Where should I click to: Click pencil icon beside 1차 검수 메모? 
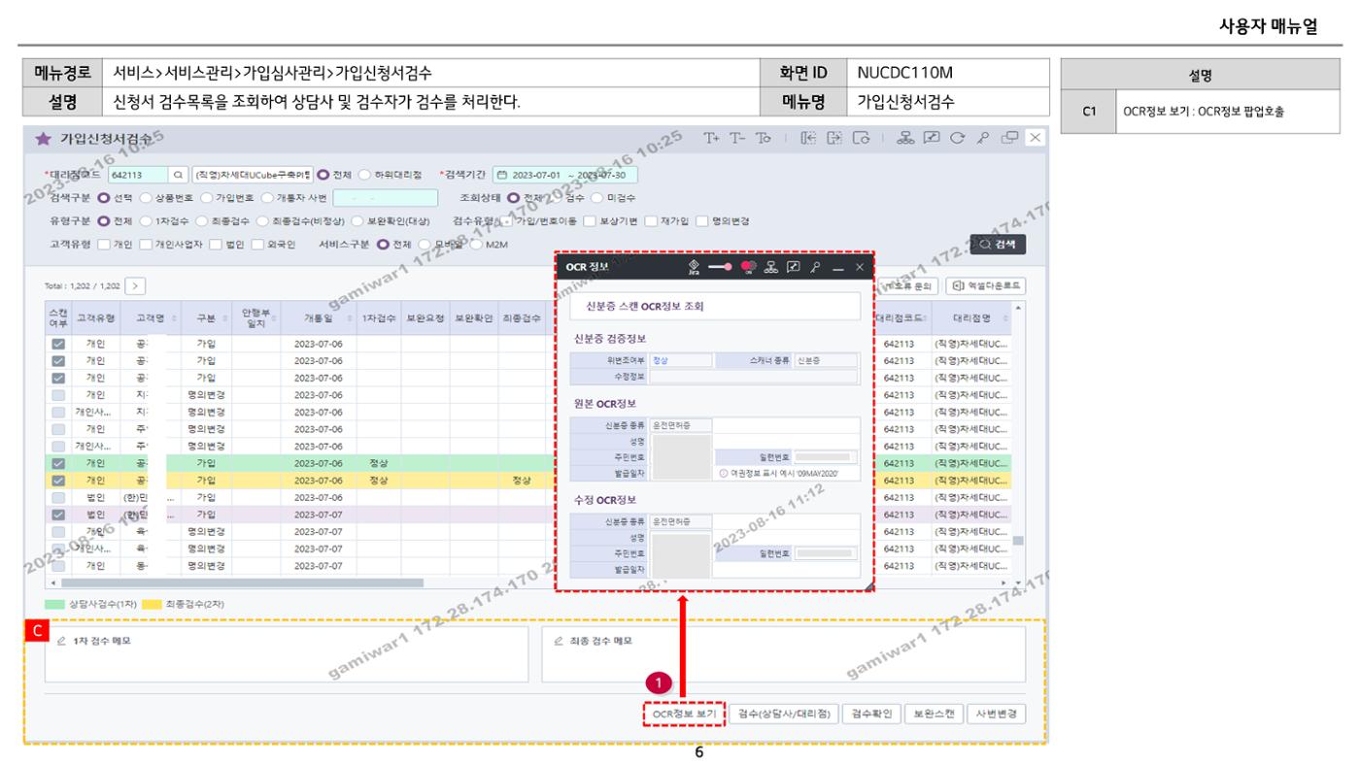coord(62,642)
